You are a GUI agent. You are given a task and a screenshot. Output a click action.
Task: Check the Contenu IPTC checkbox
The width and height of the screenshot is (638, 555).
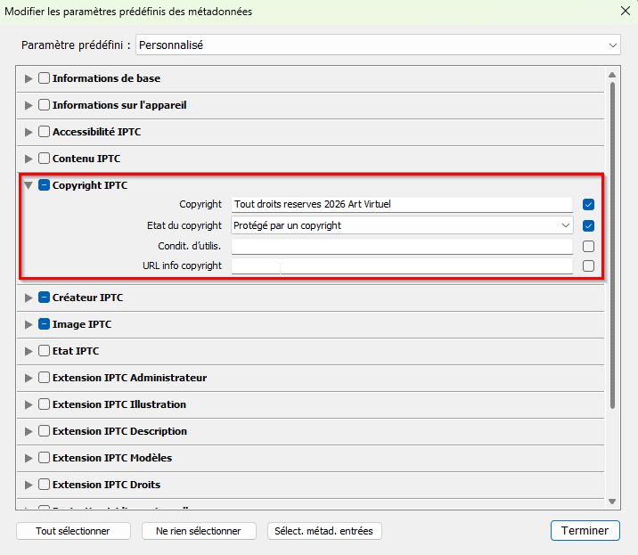coord(44,159)
